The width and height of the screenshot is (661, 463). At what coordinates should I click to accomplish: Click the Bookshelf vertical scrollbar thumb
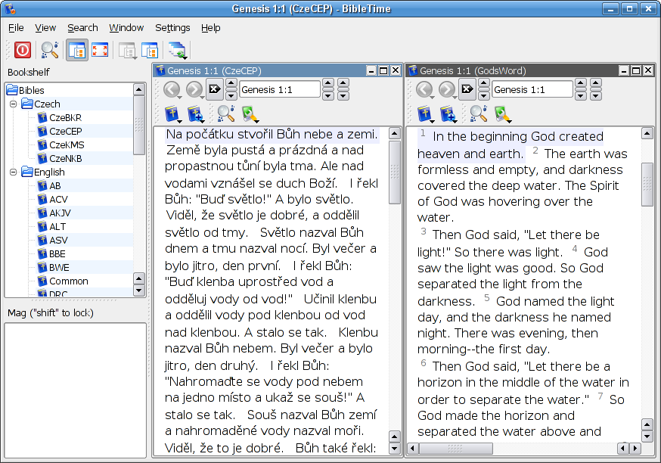point(138,126)
